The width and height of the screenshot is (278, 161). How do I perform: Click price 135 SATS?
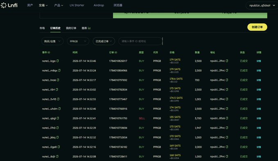coord(175,117)
